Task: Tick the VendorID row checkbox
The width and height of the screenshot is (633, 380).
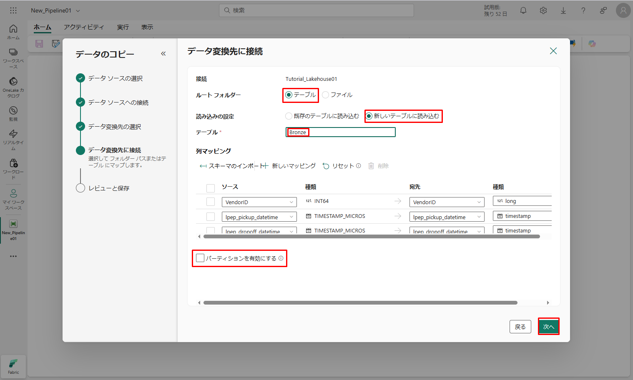Action: 211,202
